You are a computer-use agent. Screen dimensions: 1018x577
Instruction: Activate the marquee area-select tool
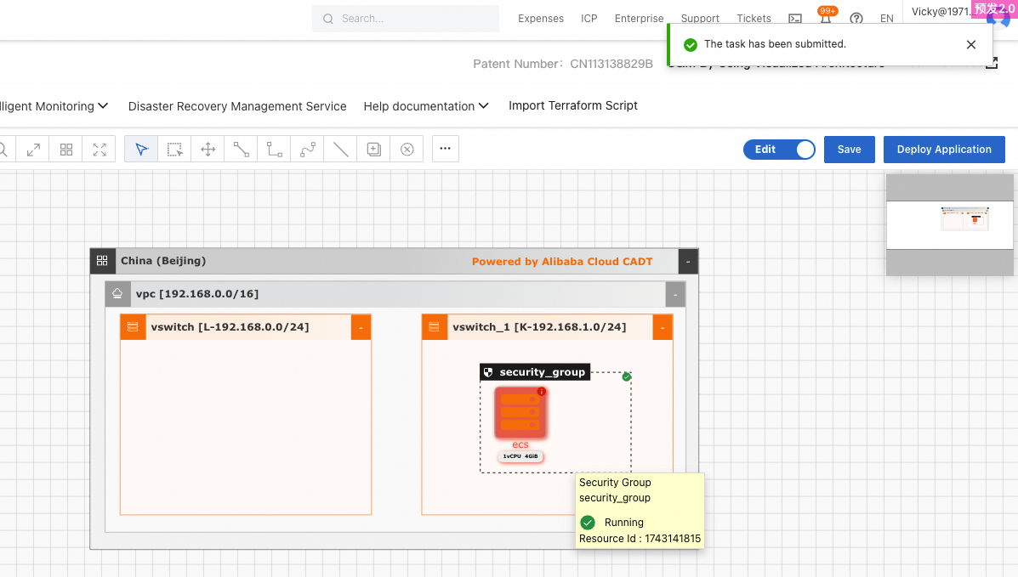coord(174,150)
